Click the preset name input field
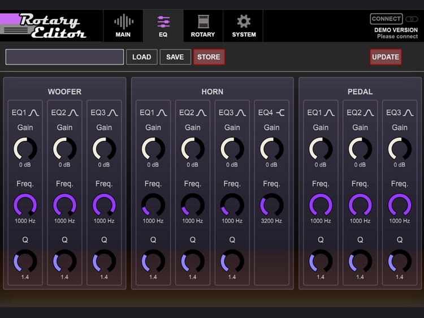The width and height of the screenshot is (424, 318). point(64,57)
